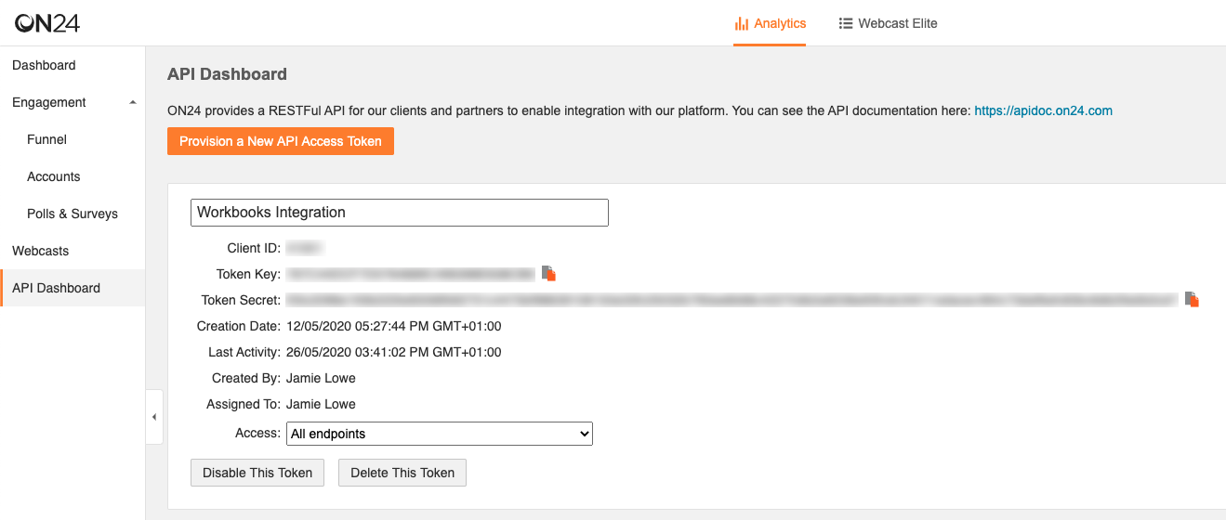Screen dimensions: 1226x520
Task: Click the API Dashboard page heading
Action: coord(227,74)
